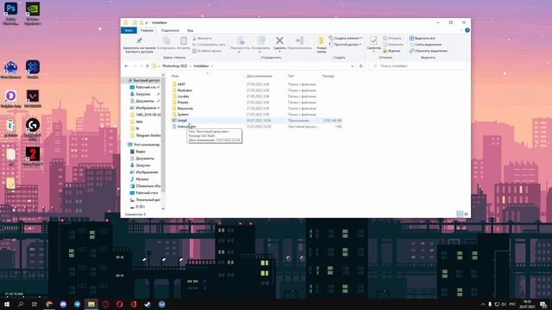
Task: Sort files by the Type (Тип) column
Action: (x=291, y=76)
